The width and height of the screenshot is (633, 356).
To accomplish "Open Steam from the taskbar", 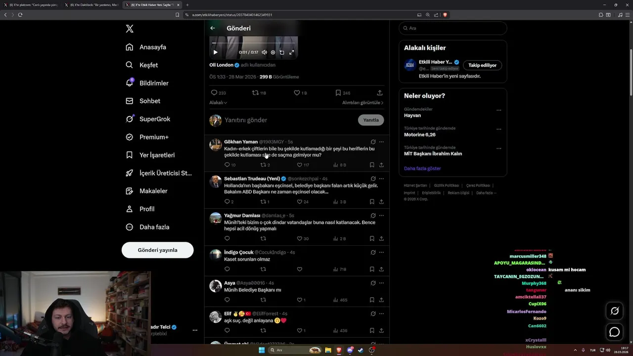I will [361, 350].
